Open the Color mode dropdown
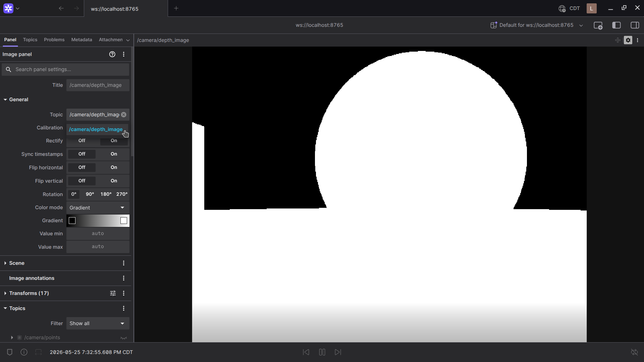Viewport: 644px width, 362px height. [x=98, y=208]
